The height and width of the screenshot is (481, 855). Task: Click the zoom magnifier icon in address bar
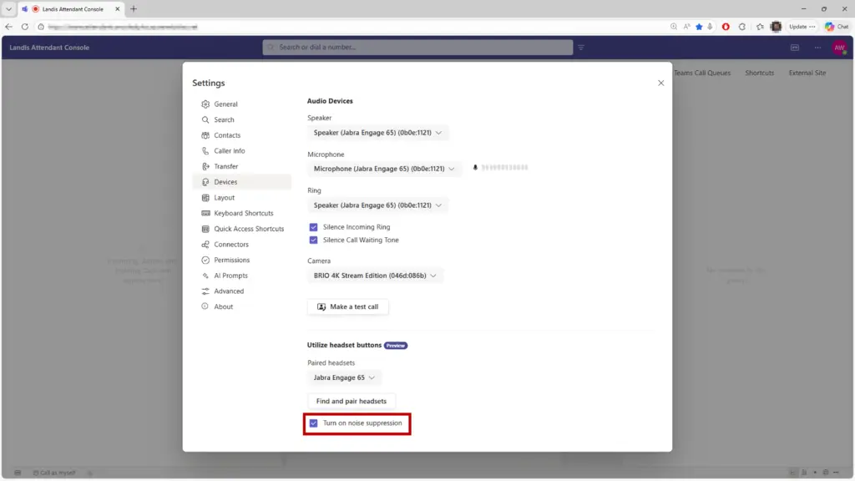[674, 27]
